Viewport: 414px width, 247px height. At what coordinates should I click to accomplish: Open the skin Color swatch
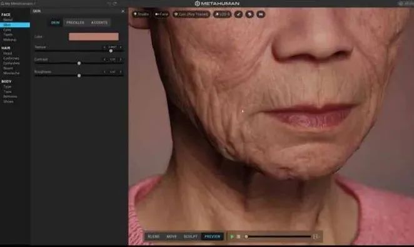(x=94, y=37)
